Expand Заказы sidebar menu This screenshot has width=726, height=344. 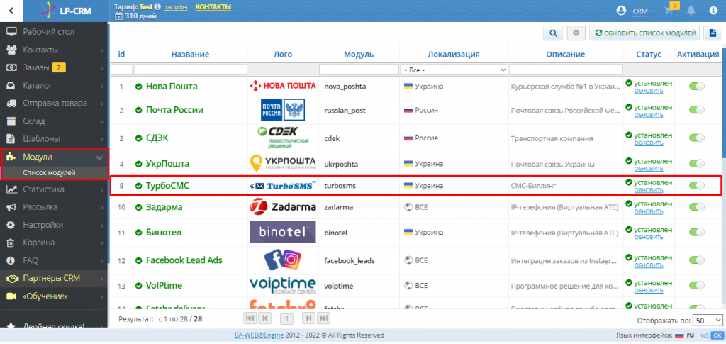point(54,67)
